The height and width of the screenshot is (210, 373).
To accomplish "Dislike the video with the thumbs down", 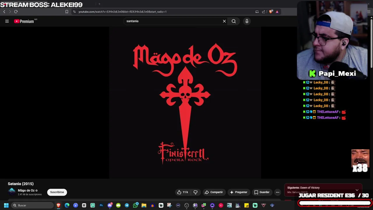I will (196, 192).
